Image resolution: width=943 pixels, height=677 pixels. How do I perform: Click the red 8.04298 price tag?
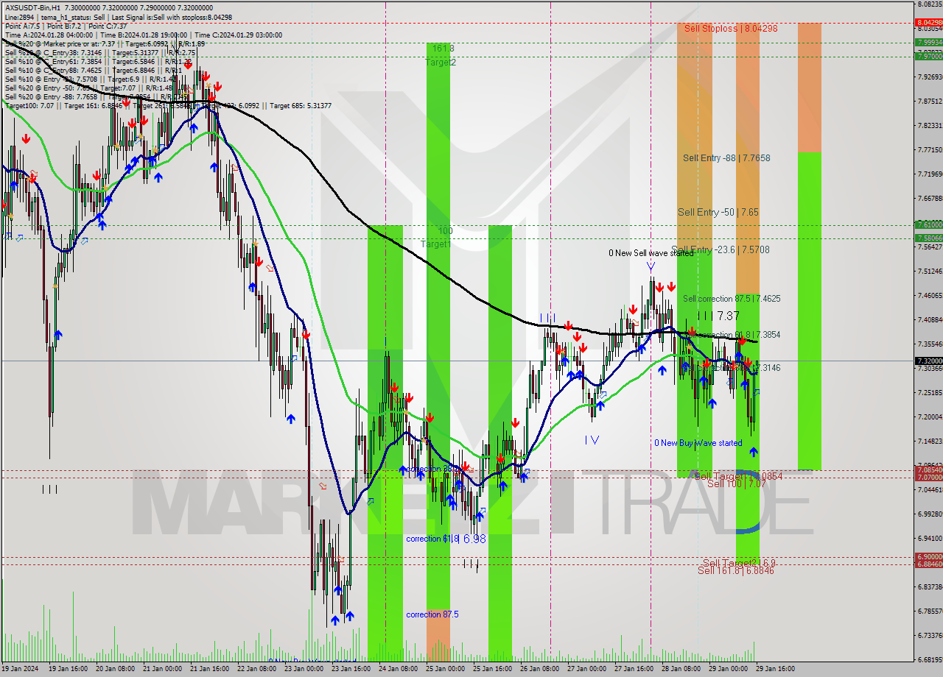pos(928,22)
